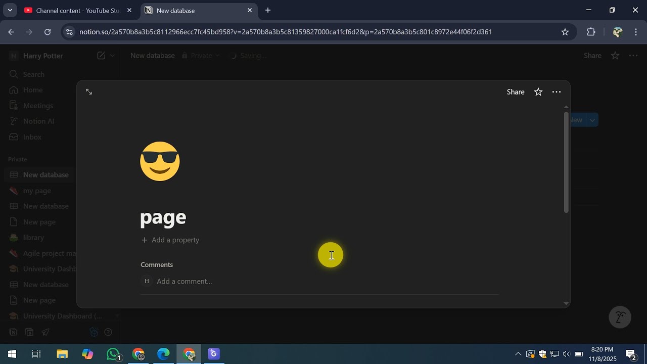This screenshot has width=647, height=364.
Task: Open the dropdown arrow beside the New button
Action: tap(592, 120)
